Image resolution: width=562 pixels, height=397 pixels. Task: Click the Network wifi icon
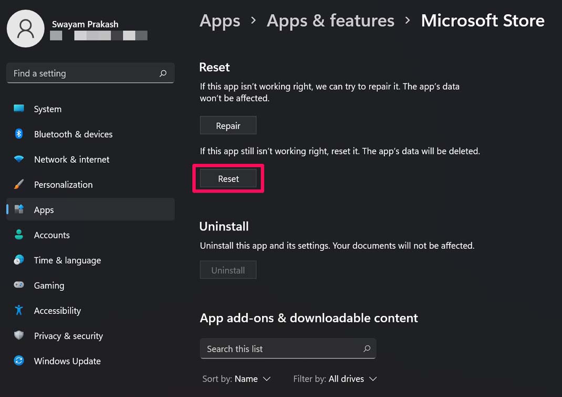18,159
